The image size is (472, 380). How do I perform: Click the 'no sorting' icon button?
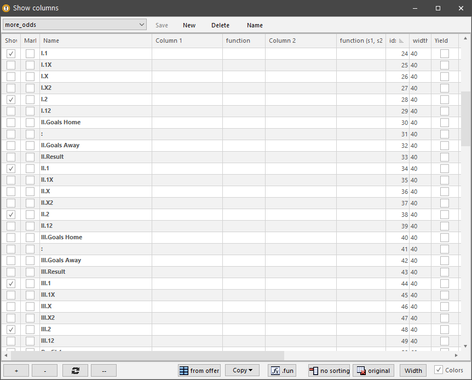click(x=329, y=371)
